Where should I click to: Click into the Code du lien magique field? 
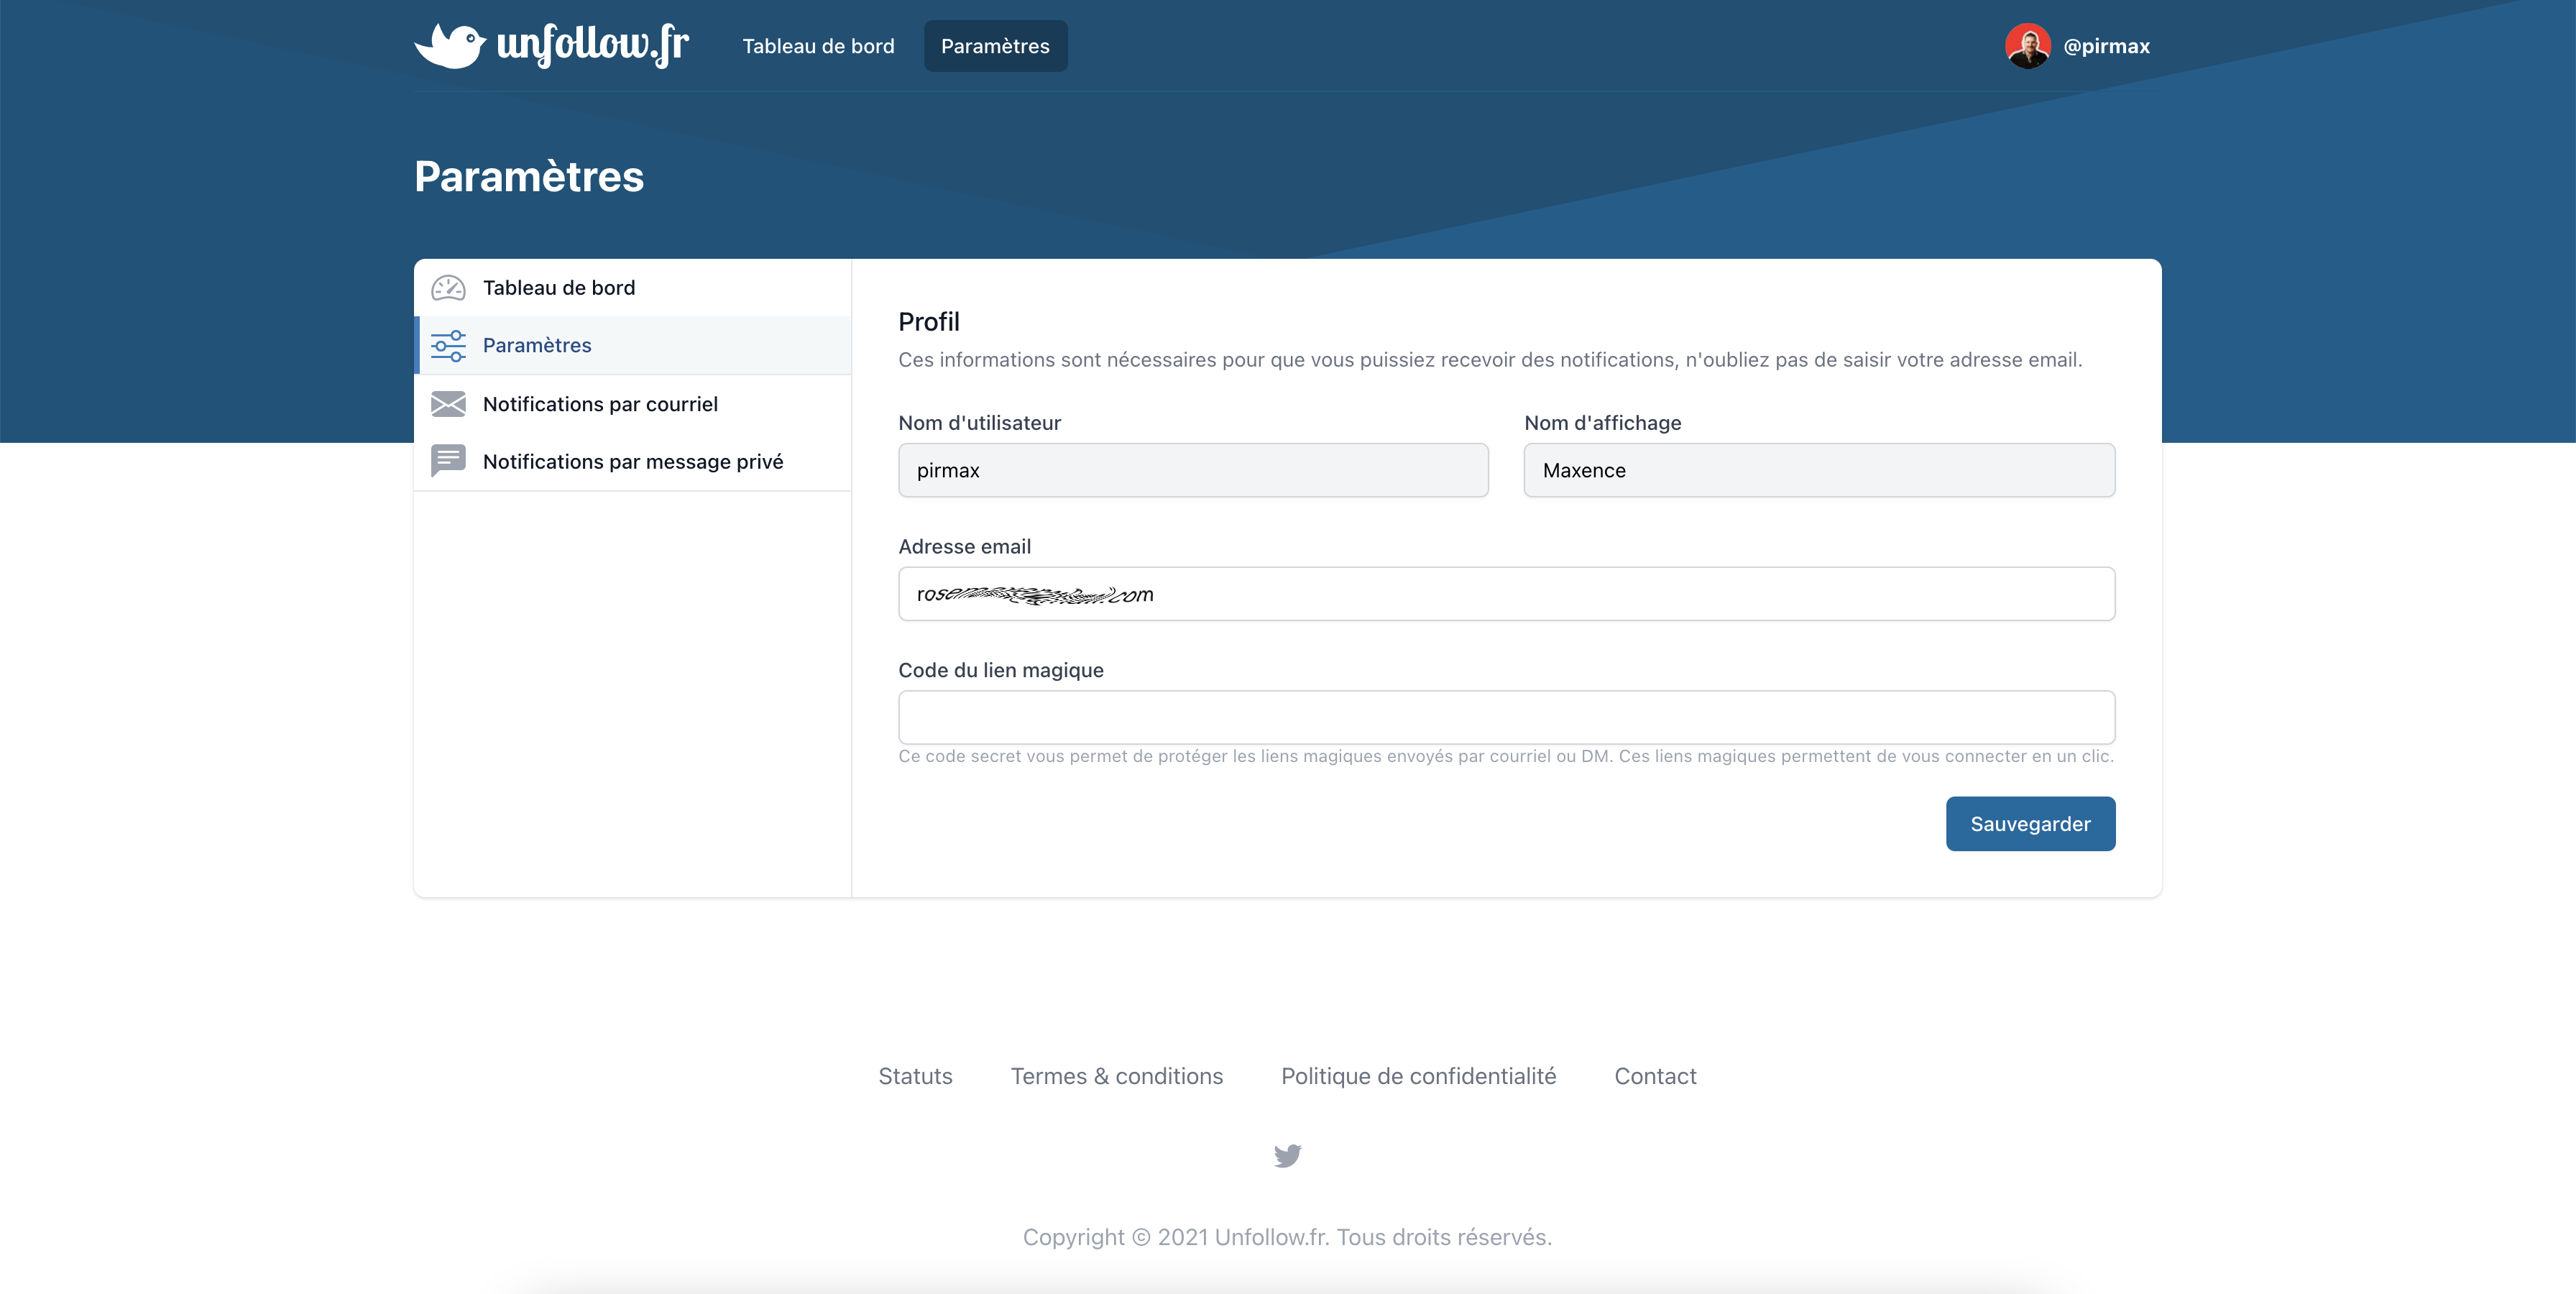point(1506,717)
